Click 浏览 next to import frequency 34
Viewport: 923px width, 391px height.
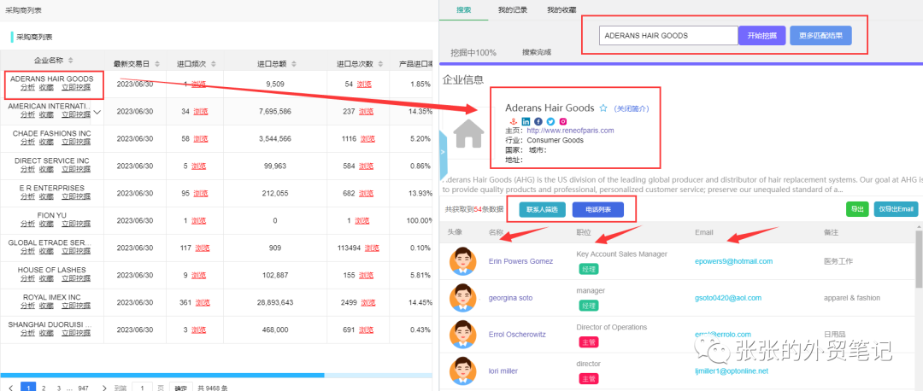pos(201,112)
